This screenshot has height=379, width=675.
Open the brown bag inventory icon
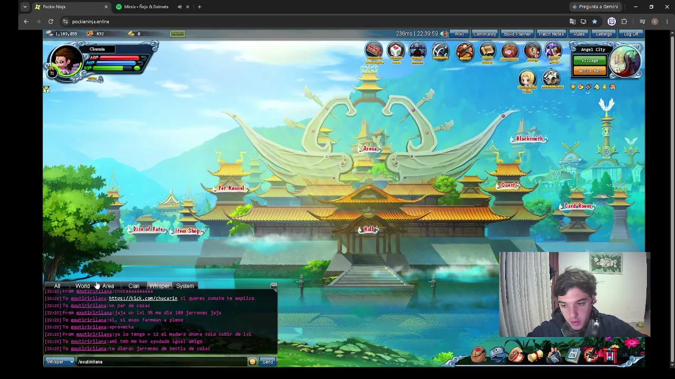coord(478,355)
